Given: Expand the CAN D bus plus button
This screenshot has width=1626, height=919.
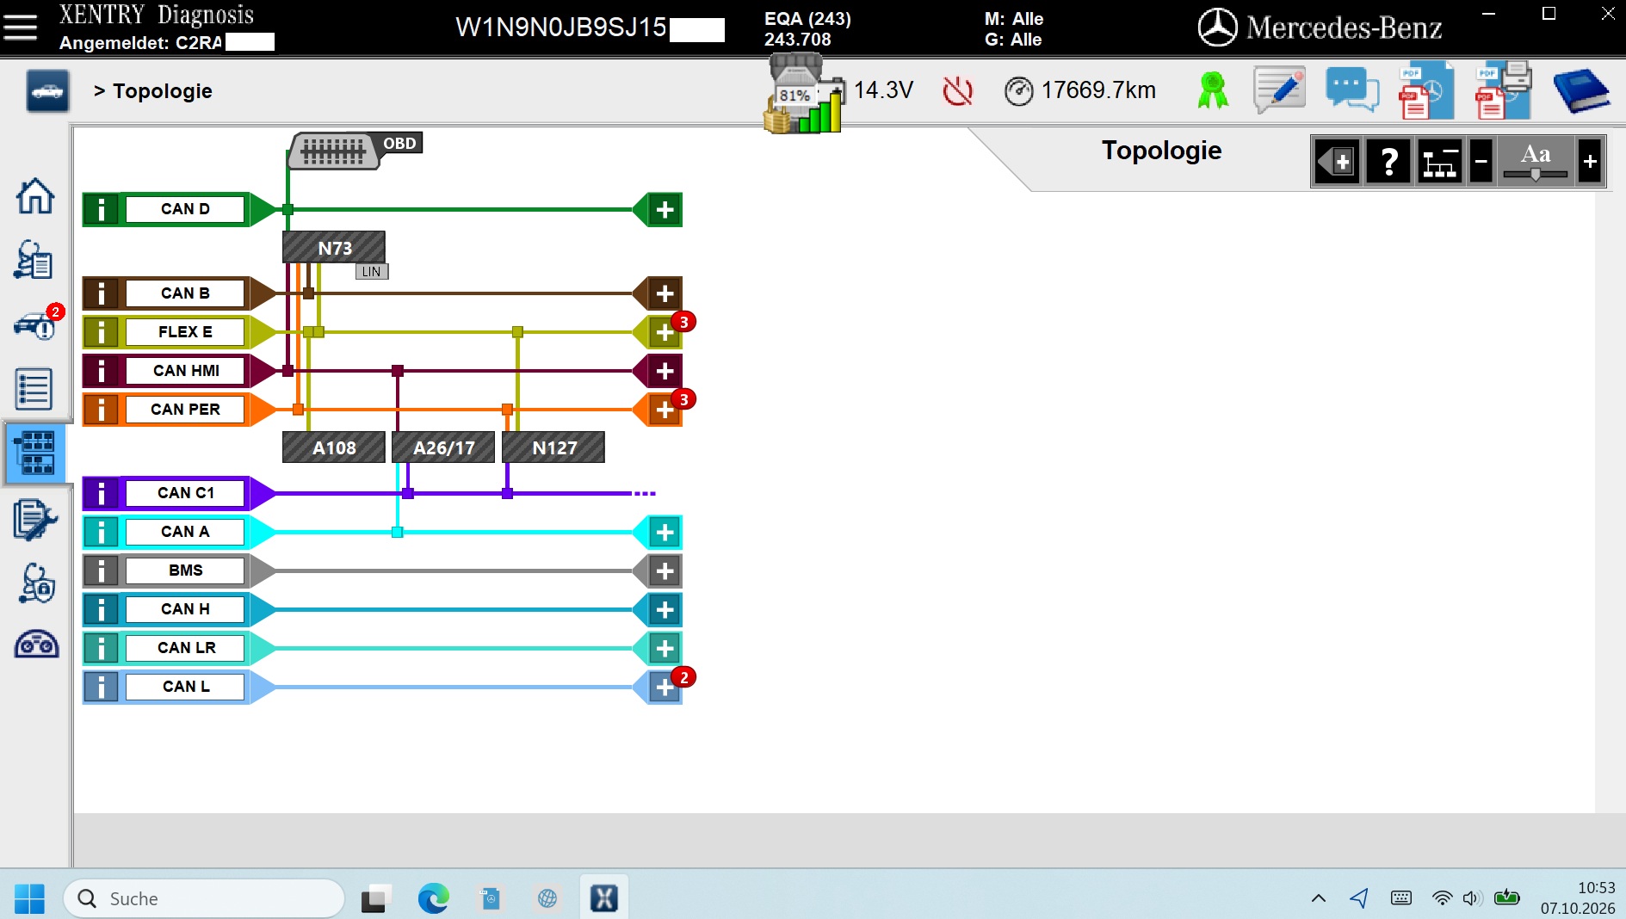Looking at the screenshot, I should click(665, 210).
